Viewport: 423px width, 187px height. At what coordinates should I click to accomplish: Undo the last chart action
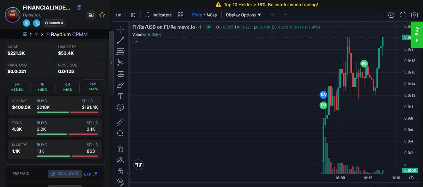273,15
